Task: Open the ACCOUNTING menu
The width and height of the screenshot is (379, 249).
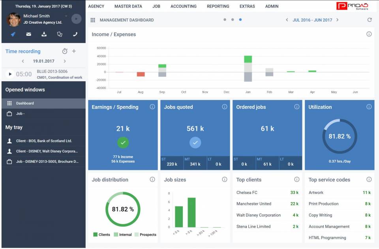Action: coord(183,6)
